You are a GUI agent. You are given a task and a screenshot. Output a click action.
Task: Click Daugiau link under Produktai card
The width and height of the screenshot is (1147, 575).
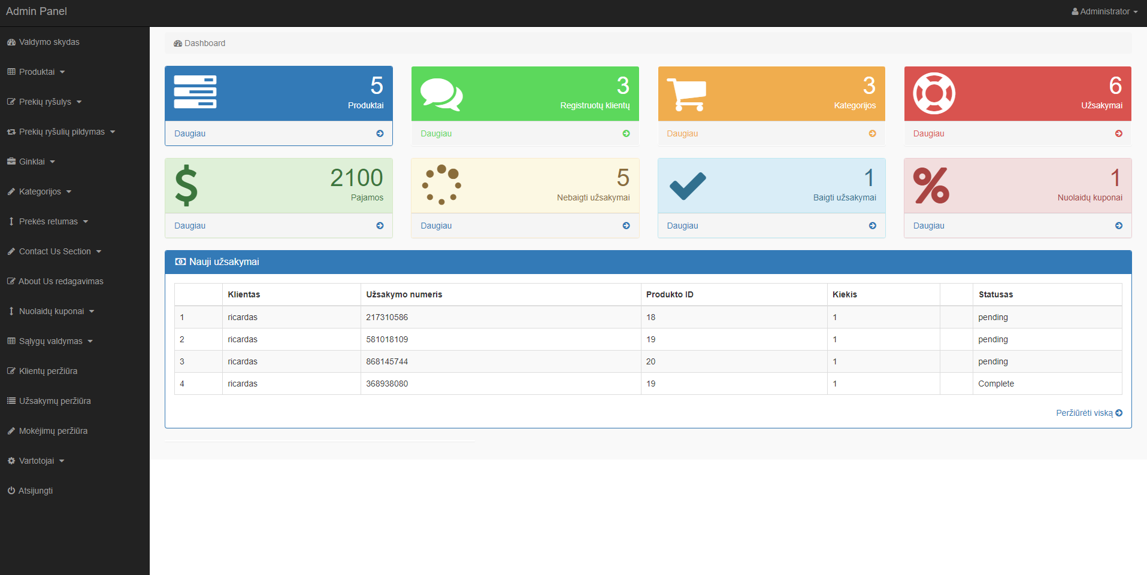(x=190, y=133)
